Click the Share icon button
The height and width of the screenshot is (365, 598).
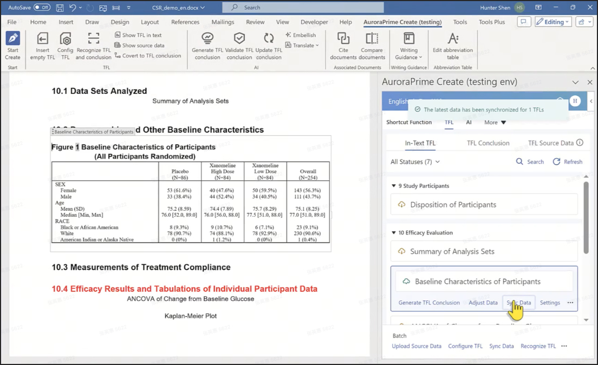pos(584,22)
